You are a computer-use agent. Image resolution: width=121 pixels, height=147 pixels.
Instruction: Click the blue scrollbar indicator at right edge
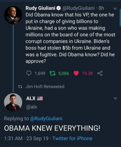point(120,18)
